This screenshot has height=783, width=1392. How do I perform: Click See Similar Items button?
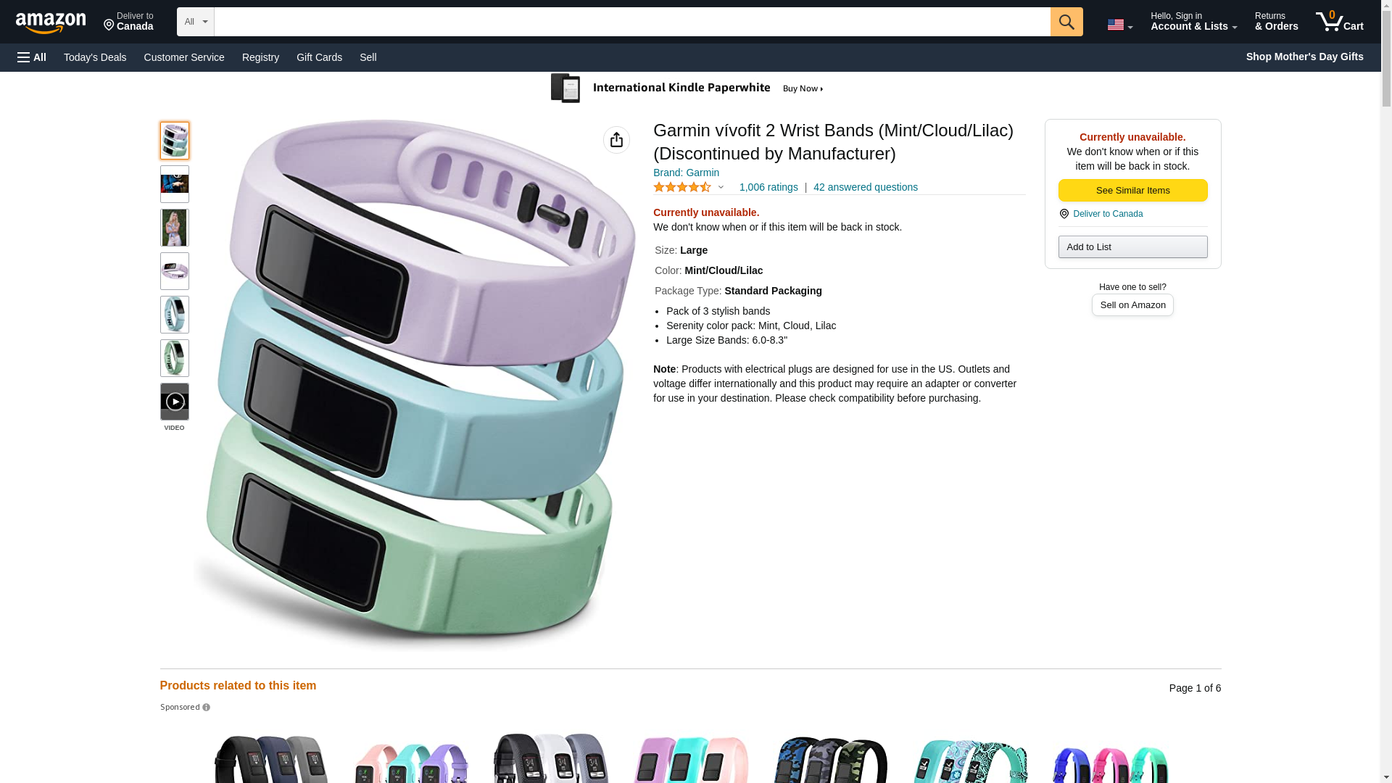[1132, 190]
